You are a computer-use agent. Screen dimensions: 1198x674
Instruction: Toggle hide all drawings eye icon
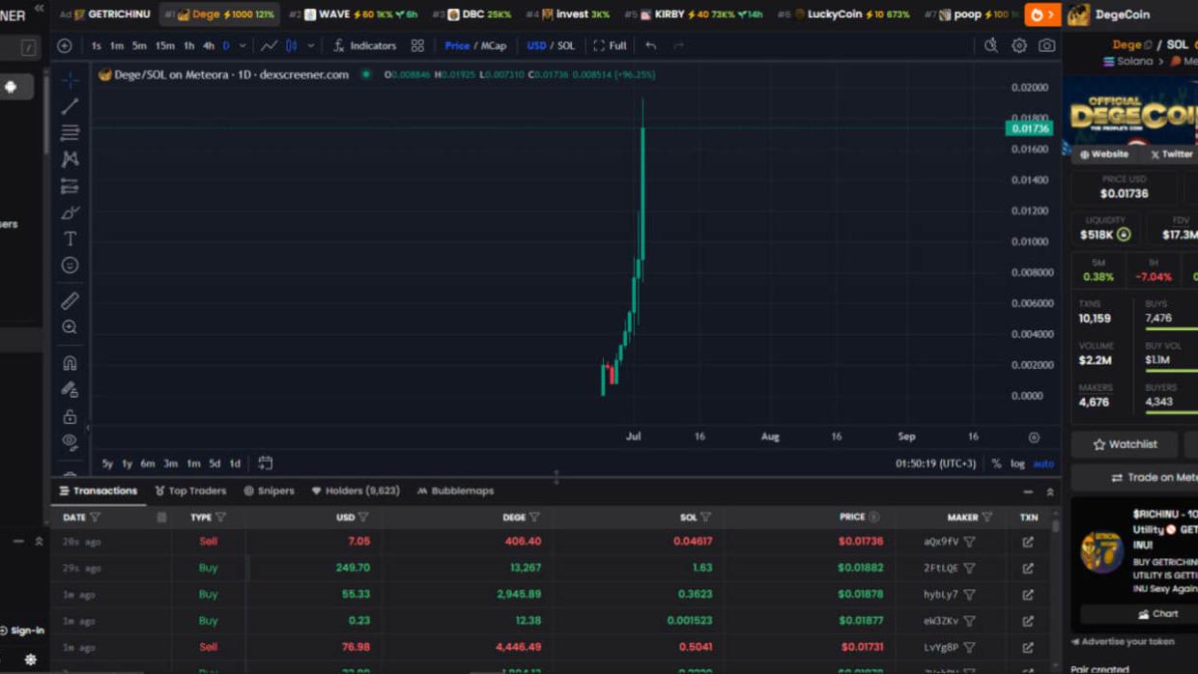[70, 442]
